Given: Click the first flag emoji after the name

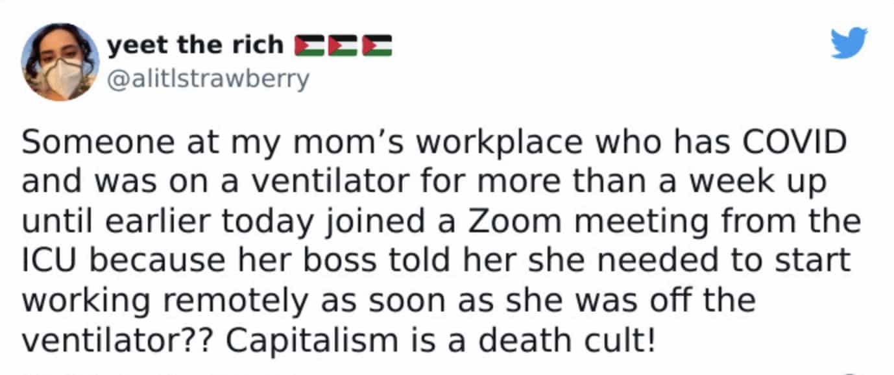Looking at the screenshot, I should point(310,45).
